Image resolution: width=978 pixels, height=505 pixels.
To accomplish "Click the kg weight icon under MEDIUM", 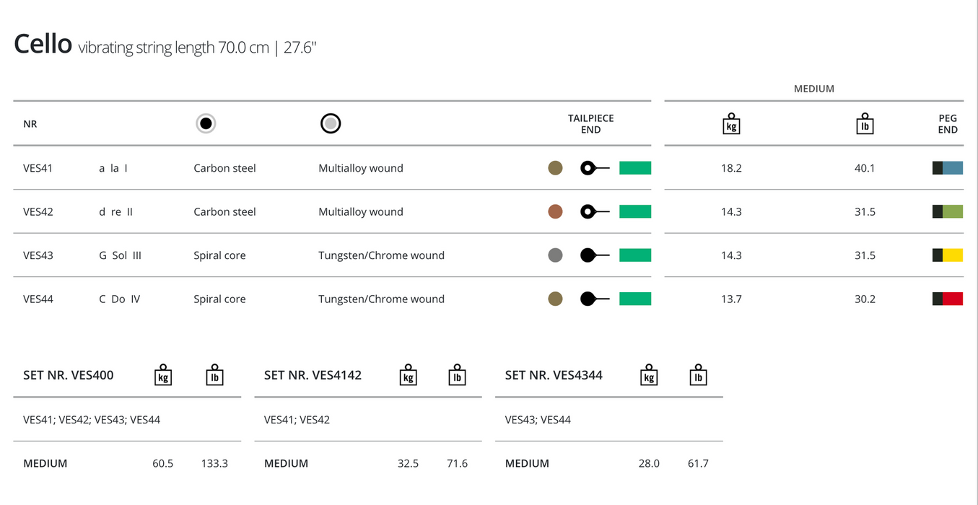I will 731,123.
